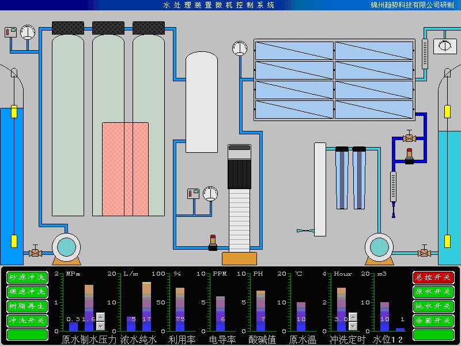Click the white pressure tank
The height and width of the screenshot is (346, 461).
click(x=201, y=101)
